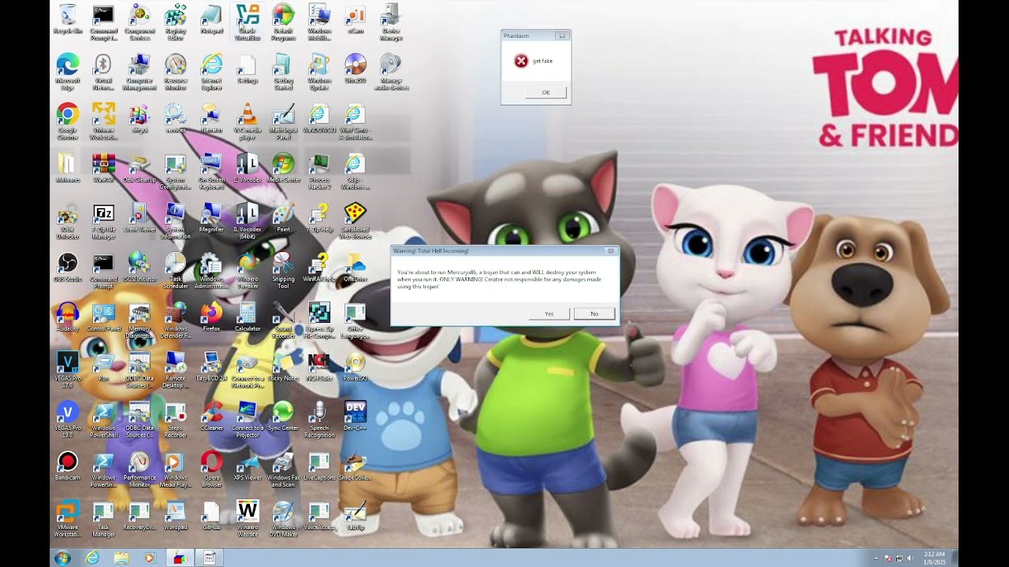The height and width of the screenshot is (567, 1009).
Task: Open the Paint desktop shortcut
Action: [x=283, y=217]
